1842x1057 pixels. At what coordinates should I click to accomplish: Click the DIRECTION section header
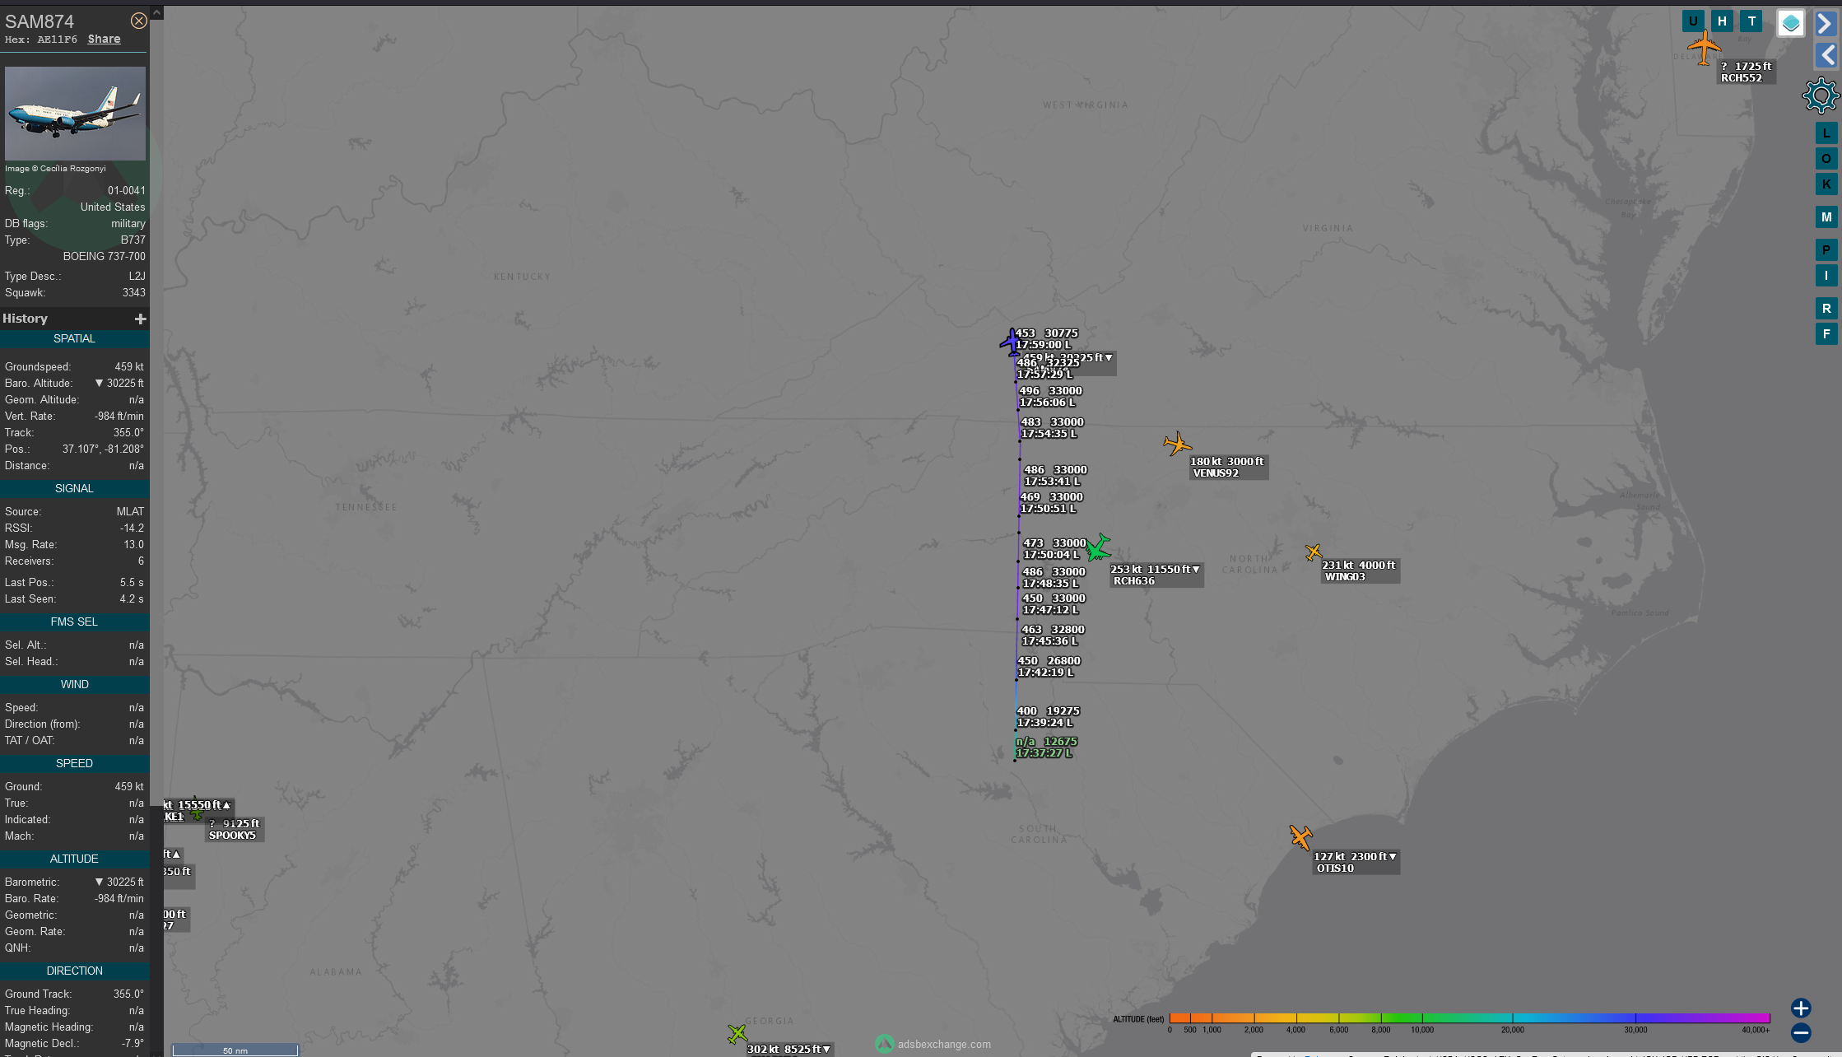74,971
